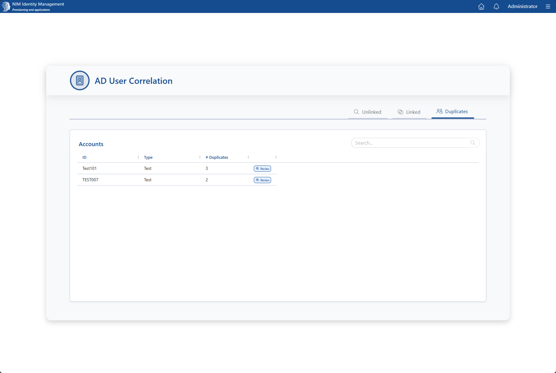Switch to the Unlinked tab

[x=367, y=112]
